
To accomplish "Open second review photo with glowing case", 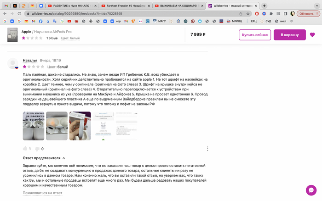I will [x=57, y=126].
